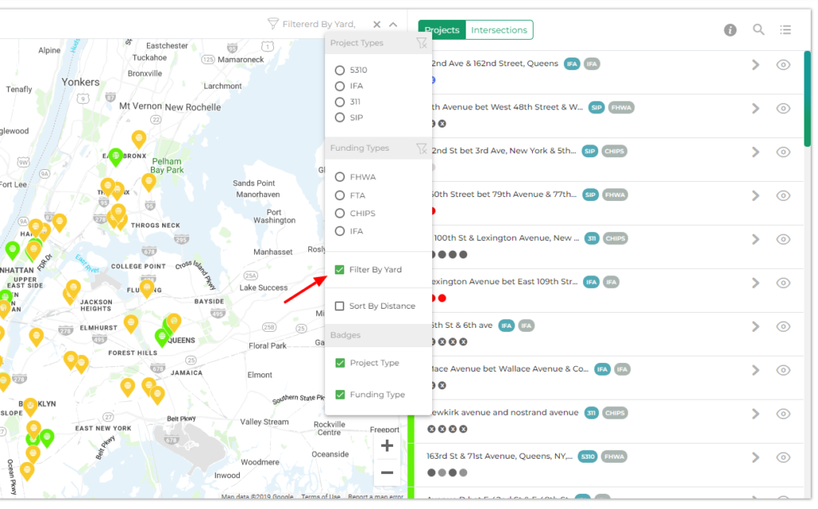Select the FHWA funding type radio button
Viewport: 818px width, 509px height.
click(340, 177)
